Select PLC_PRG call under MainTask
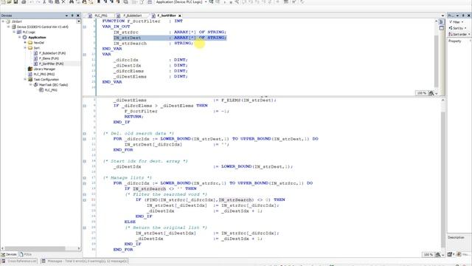Image resolution: width=472 pixels, height=266 pixels. coord(51,90)
